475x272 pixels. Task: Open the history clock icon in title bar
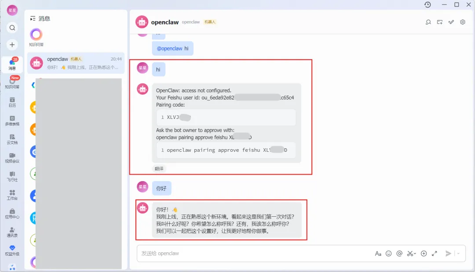[427, 4]
